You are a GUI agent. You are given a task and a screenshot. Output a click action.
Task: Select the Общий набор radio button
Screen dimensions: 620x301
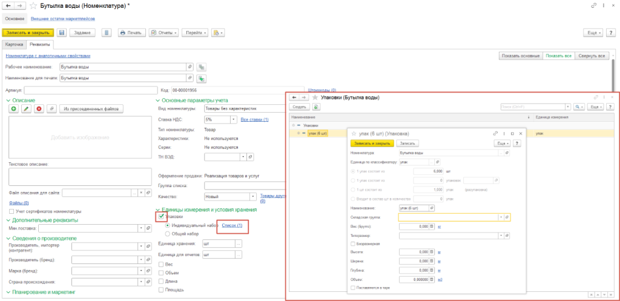[168, 233]
